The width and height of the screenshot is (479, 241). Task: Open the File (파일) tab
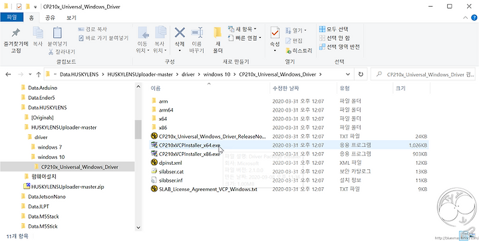coord(12,18)
